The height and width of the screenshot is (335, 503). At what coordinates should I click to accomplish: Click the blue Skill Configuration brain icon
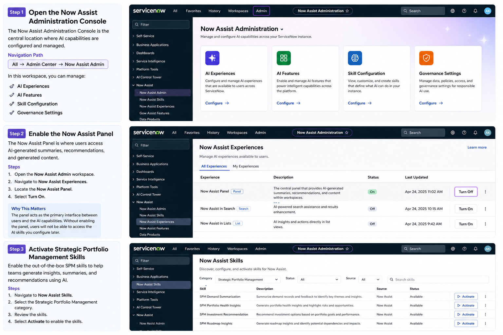(355, 58)
